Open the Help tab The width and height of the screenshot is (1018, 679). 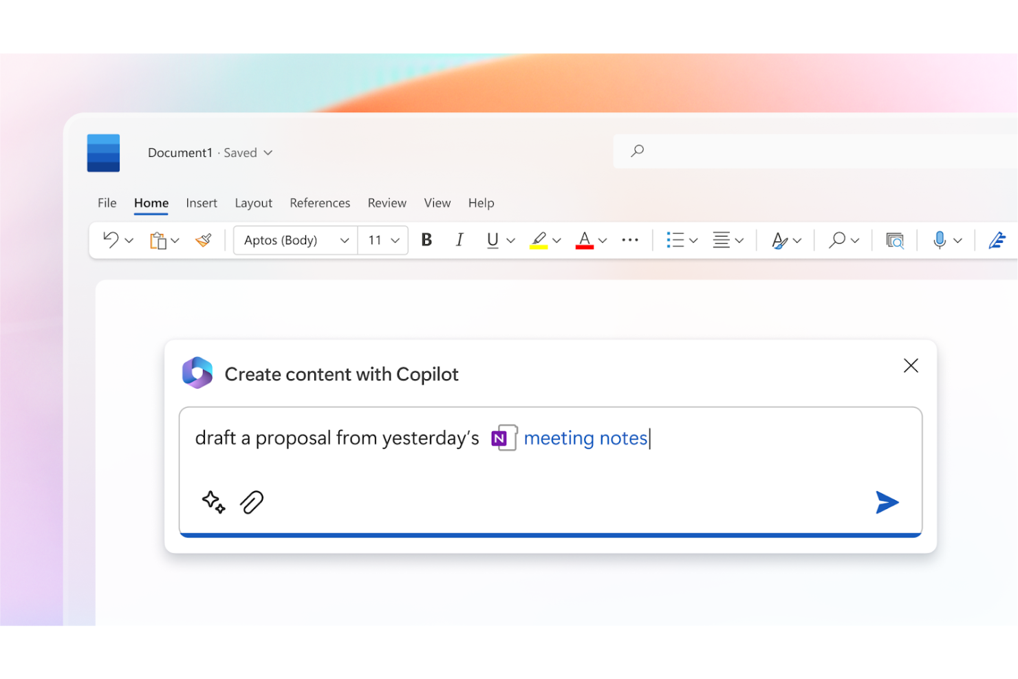(x=481, y=204)
